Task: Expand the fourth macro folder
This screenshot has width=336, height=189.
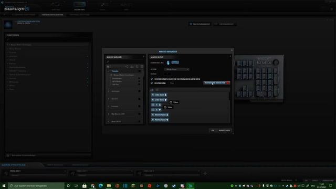Action: pos(109,106)
